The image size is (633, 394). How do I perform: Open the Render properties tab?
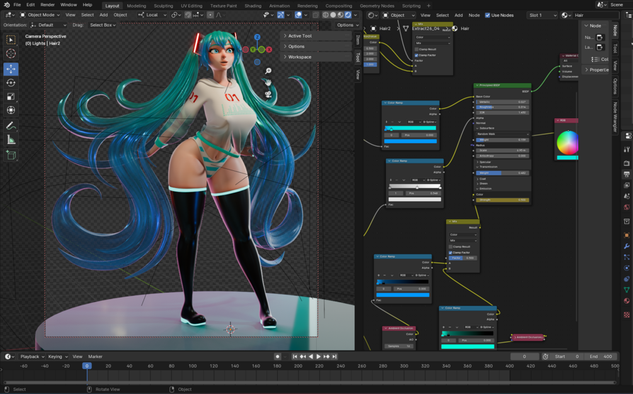tap(627, 163)
